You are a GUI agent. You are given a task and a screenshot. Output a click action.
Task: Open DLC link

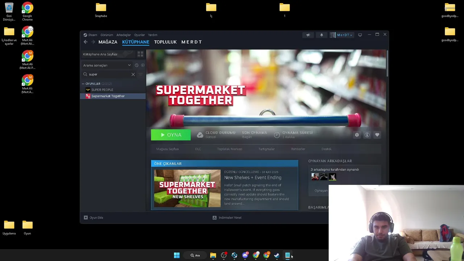198,149
